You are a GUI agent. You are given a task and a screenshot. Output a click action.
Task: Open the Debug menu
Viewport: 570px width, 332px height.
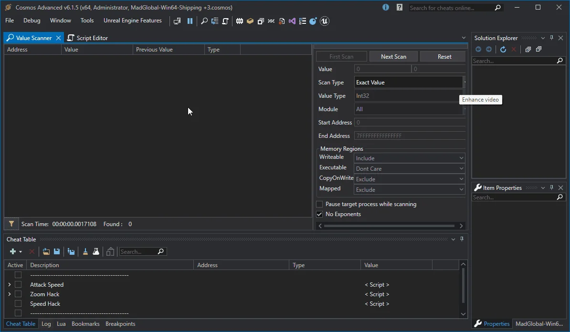(32, 21)
